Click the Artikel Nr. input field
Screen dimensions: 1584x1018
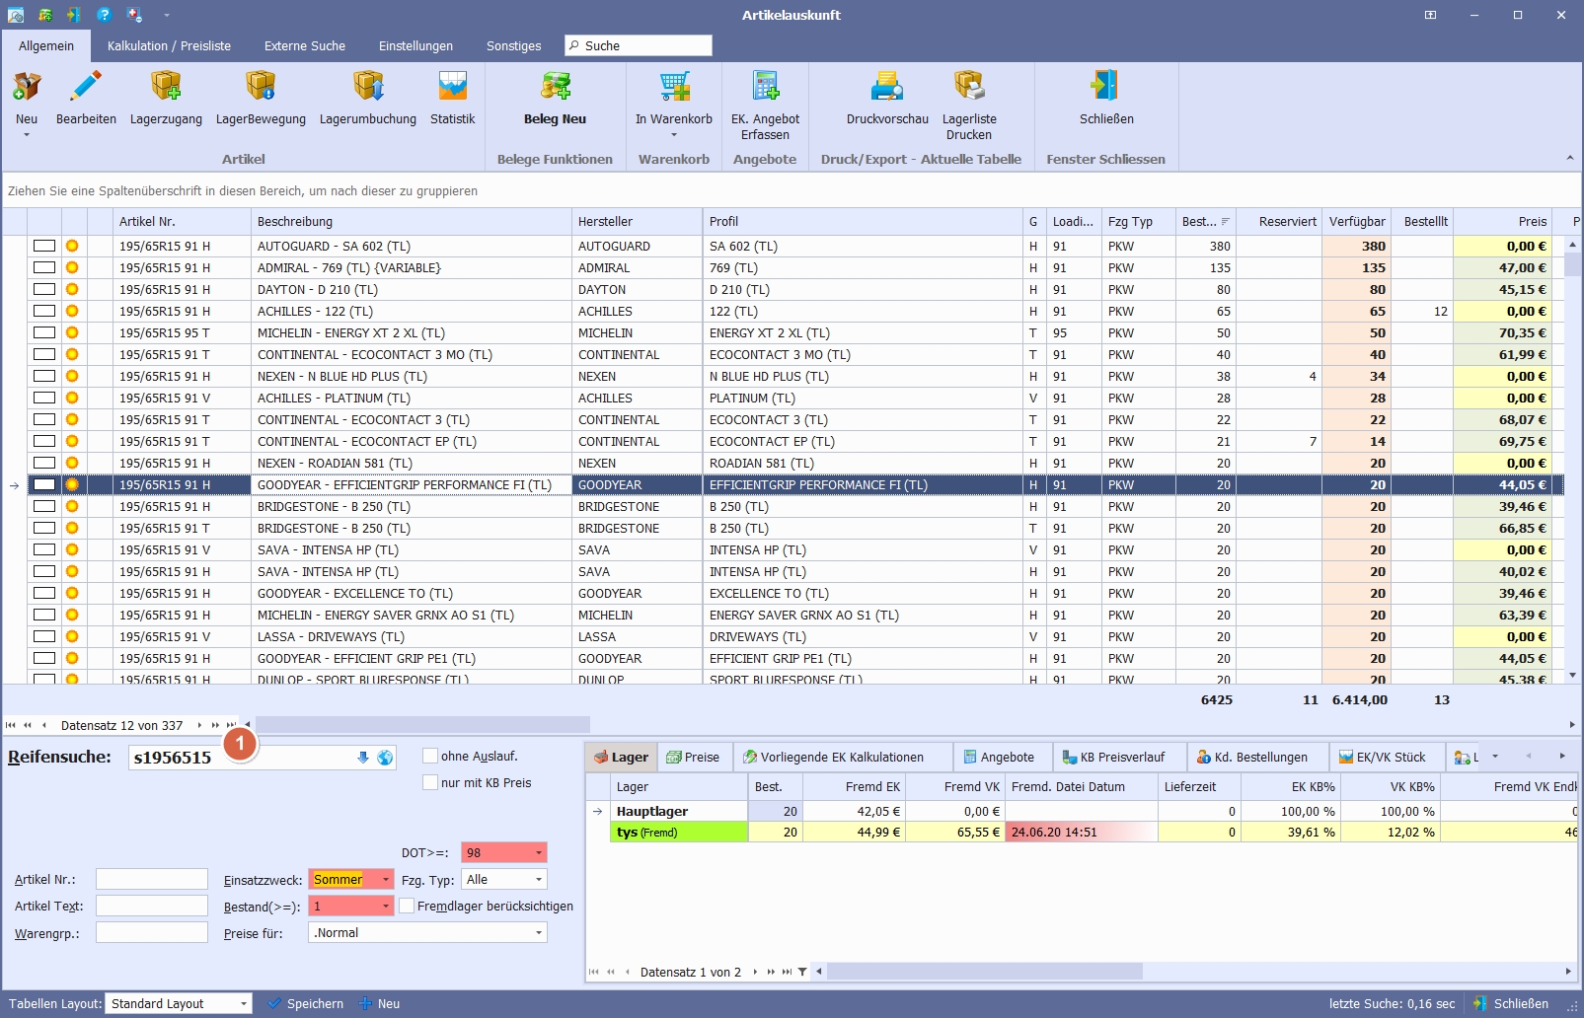pyautogui.click(x=151, y=879)
